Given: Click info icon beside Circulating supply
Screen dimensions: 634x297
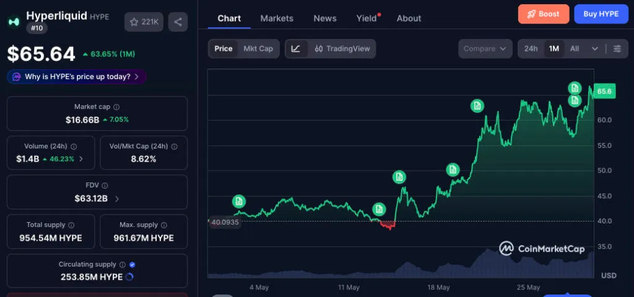Looking at the screenshot, I should pyautogui.click(x=123, y=265).
